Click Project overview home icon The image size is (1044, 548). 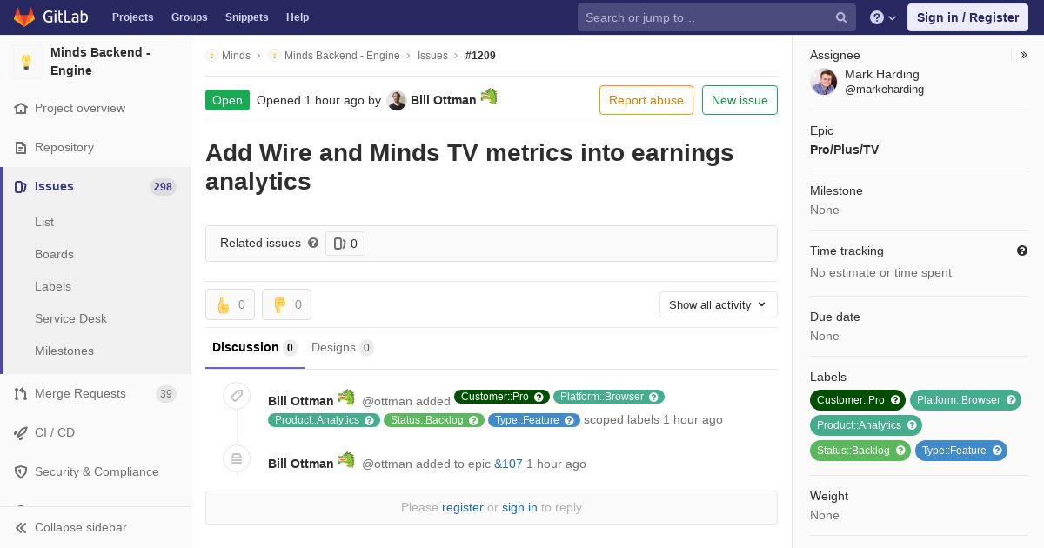(x=21, y=109)
